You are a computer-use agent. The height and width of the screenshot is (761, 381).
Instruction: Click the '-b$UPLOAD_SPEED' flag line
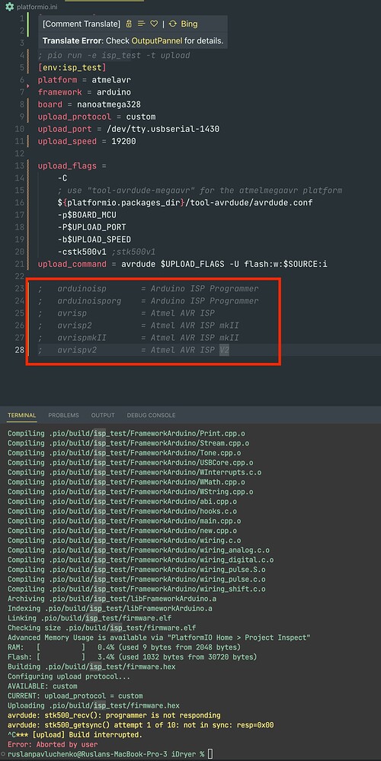[x=94, y=239]
